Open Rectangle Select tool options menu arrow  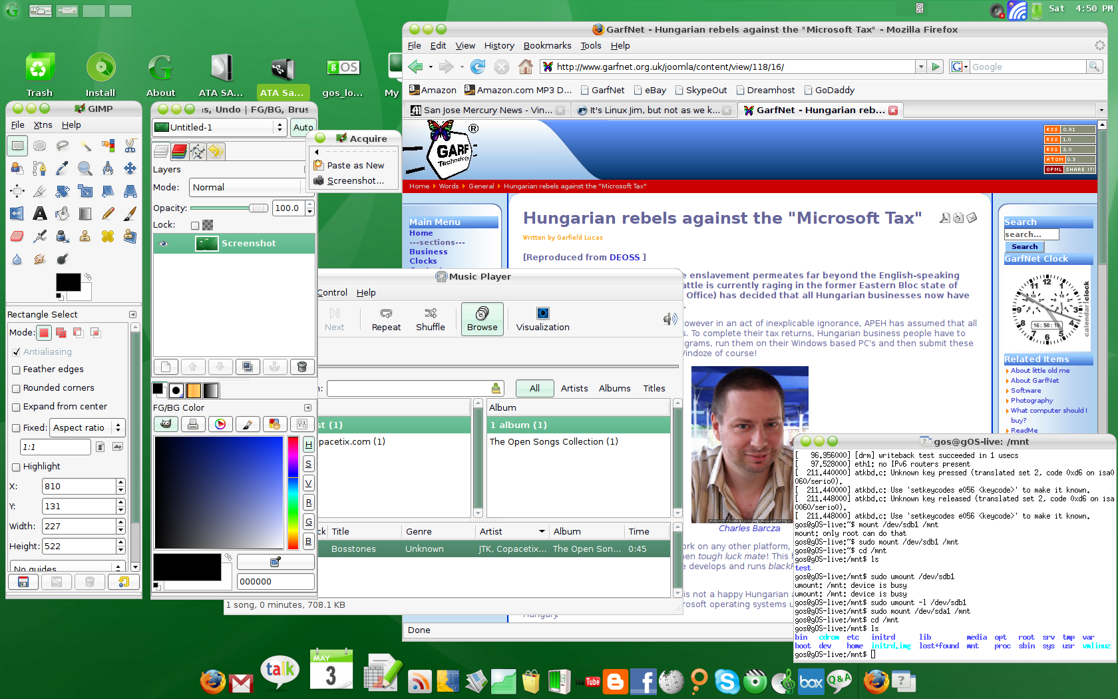point(132,314)
